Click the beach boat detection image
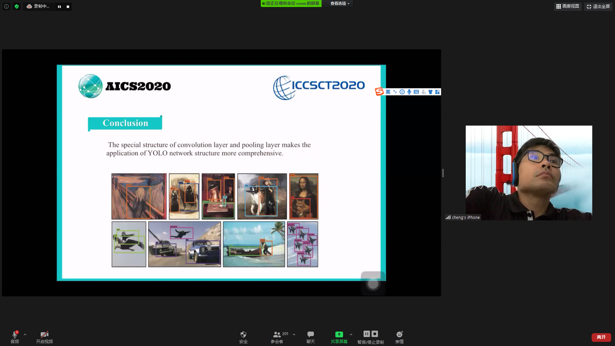Viewport: 615px width, 346px height. click(x=254, y=244)
